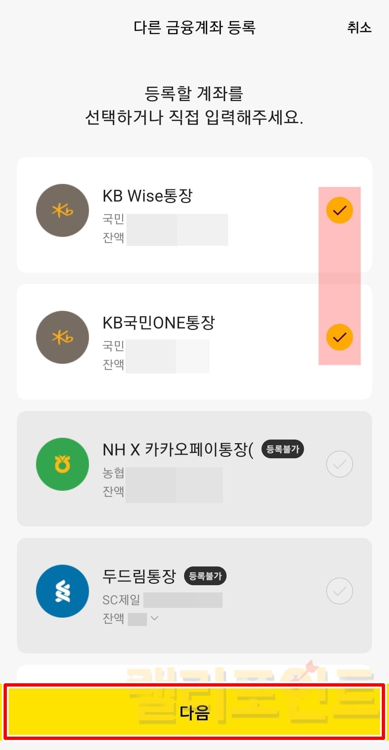Image resolution: width=389 pixels, height=750 pixels.
Task: Tap the SC제일 account number field
Action: coord(183,600)
